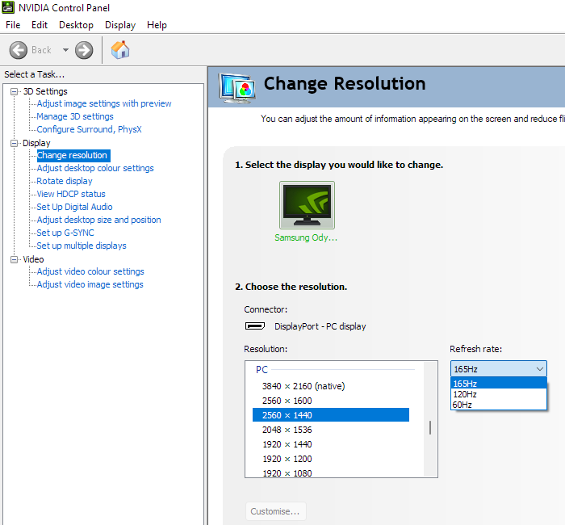The image size is (565, 525).
Task: Select the Samsung Odyssey display thumbnail
Action: tap(307, 205)
